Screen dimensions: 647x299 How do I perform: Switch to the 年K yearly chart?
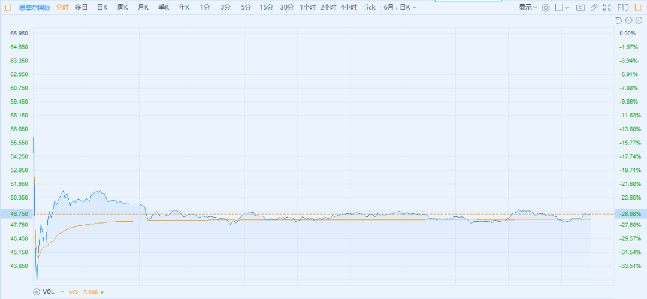185,7
